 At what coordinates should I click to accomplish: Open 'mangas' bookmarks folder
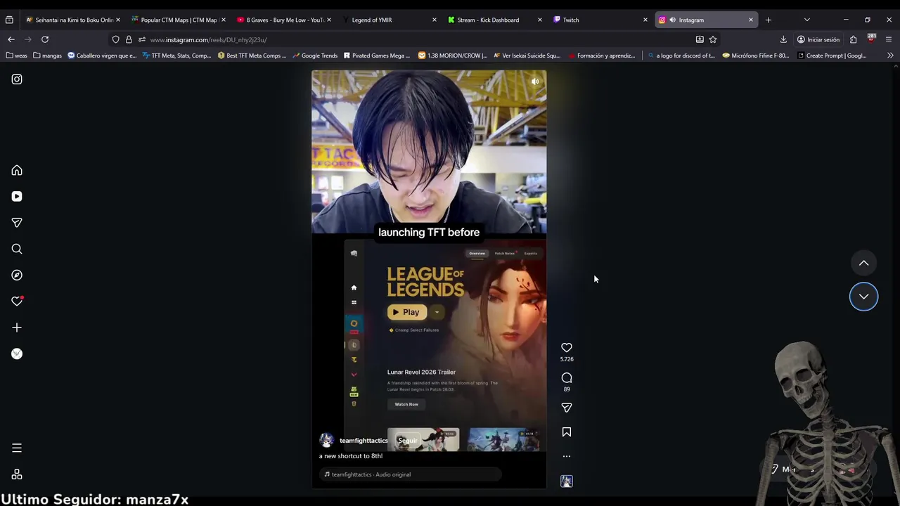[x=46, y=56]
